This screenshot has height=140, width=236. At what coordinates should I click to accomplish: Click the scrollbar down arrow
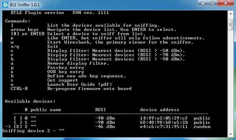coord(231,134)
